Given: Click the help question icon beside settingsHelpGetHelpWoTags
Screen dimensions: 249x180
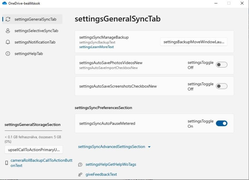Looking at the screenshot, I should tap(80, 165).
